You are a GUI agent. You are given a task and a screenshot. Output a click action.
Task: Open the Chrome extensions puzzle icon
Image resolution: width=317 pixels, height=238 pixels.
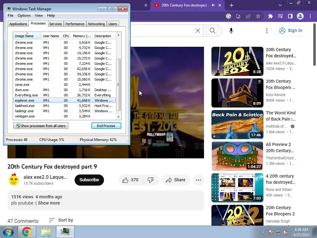click(x=270, y=16)
